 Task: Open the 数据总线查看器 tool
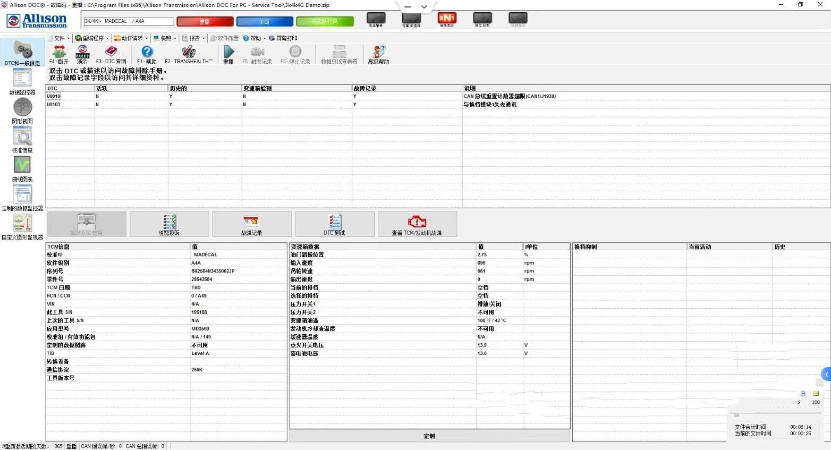[339, 54]
